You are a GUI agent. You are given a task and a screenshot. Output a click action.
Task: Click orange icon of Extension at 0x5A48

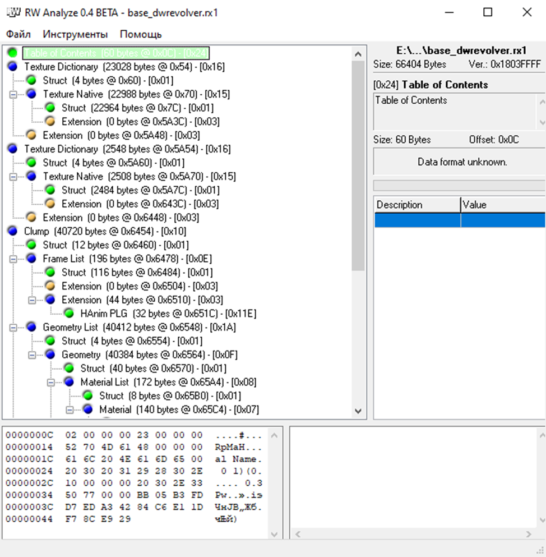click(x=31, y=135)
